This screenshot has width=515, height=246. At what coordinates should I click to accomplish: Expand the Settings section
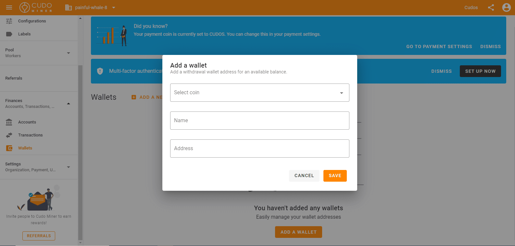(39, 167)
